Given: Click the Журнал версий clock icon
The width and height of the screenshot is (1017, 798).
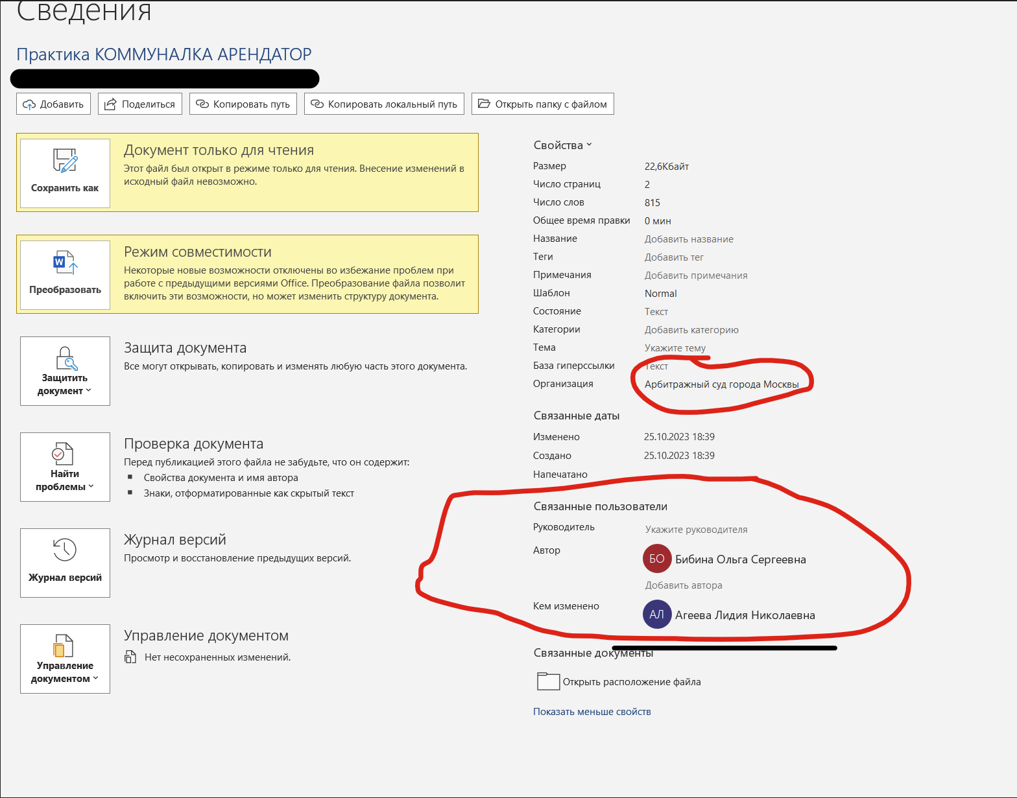Looking at the screenshot, I should pos(65,550).
